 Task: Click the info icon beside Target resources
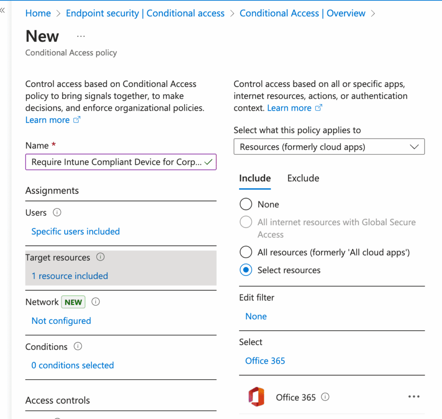point(100,257)
